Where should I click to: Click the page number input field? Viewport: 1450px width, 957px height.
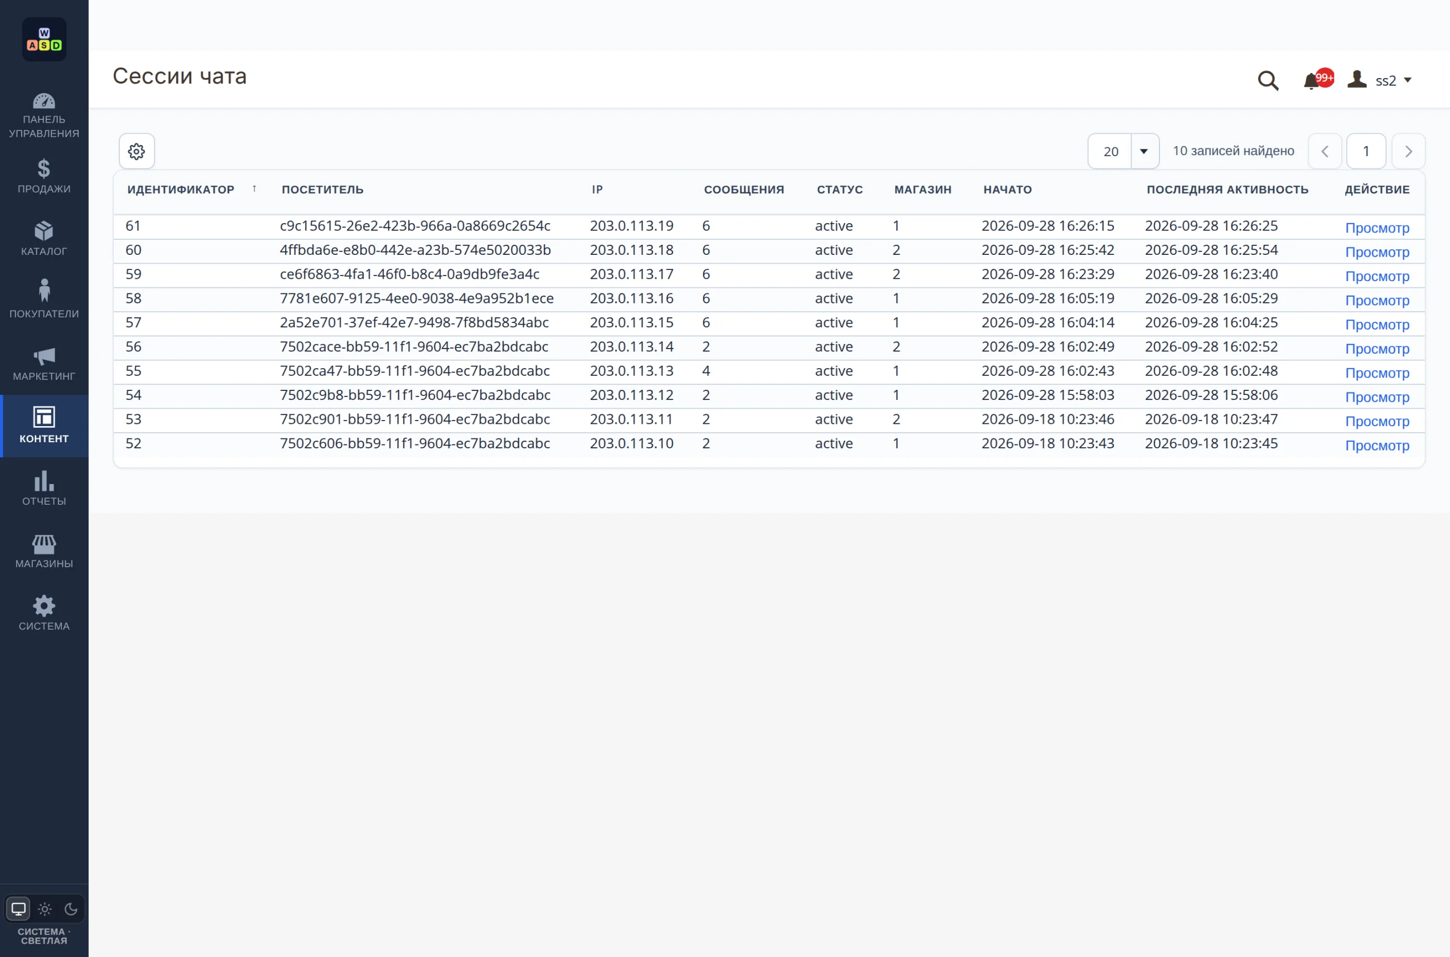click(1366, 151)
